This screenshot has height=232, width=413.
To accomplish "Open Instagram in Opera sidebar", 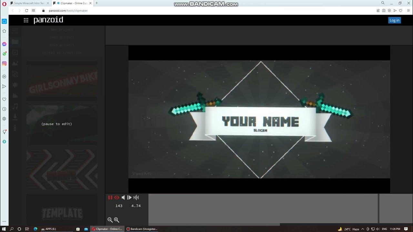I will (4, 63).
